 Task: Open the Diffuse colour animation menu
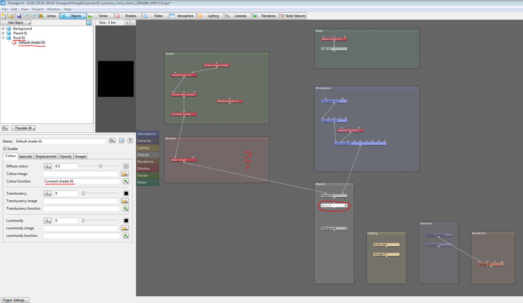(x=47, y=166)
